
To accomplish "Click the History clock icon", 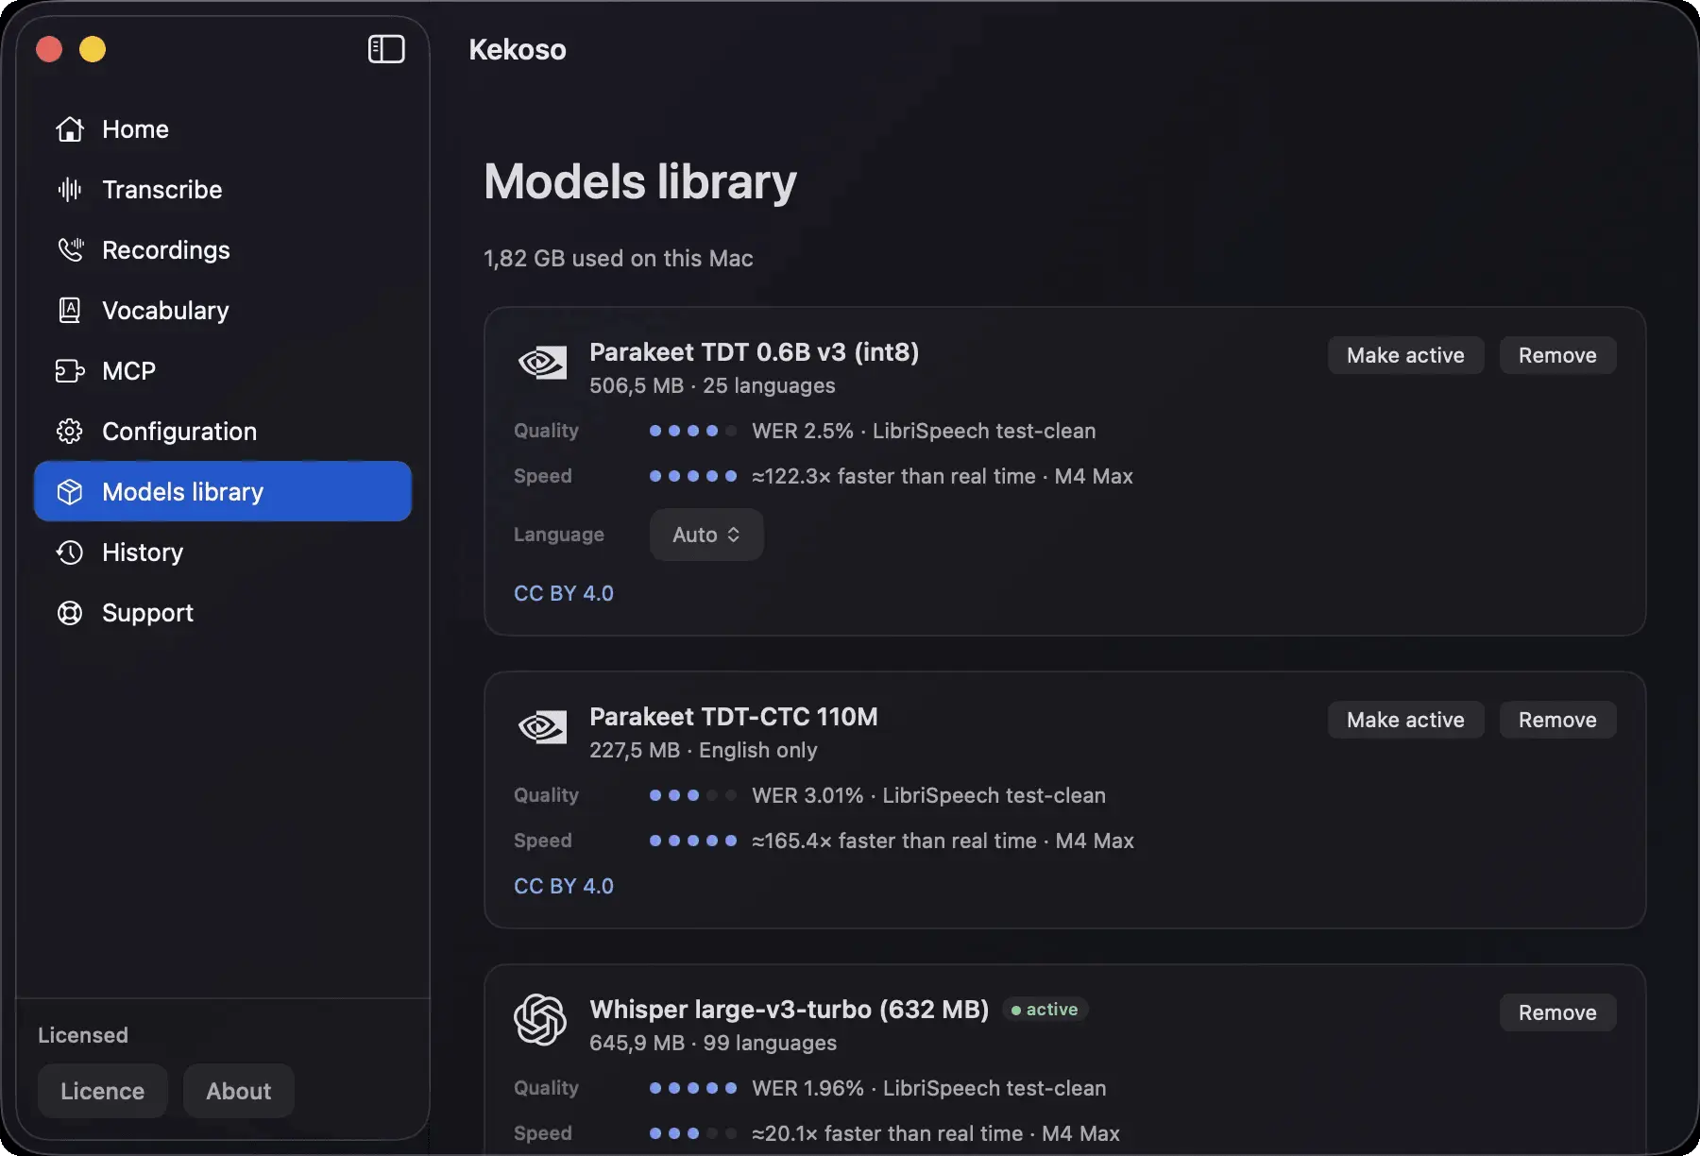I will click(70, 552).
